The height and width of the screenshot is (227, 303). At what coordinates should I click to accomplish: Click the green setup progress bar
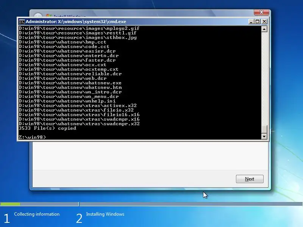tap(10, 204)
